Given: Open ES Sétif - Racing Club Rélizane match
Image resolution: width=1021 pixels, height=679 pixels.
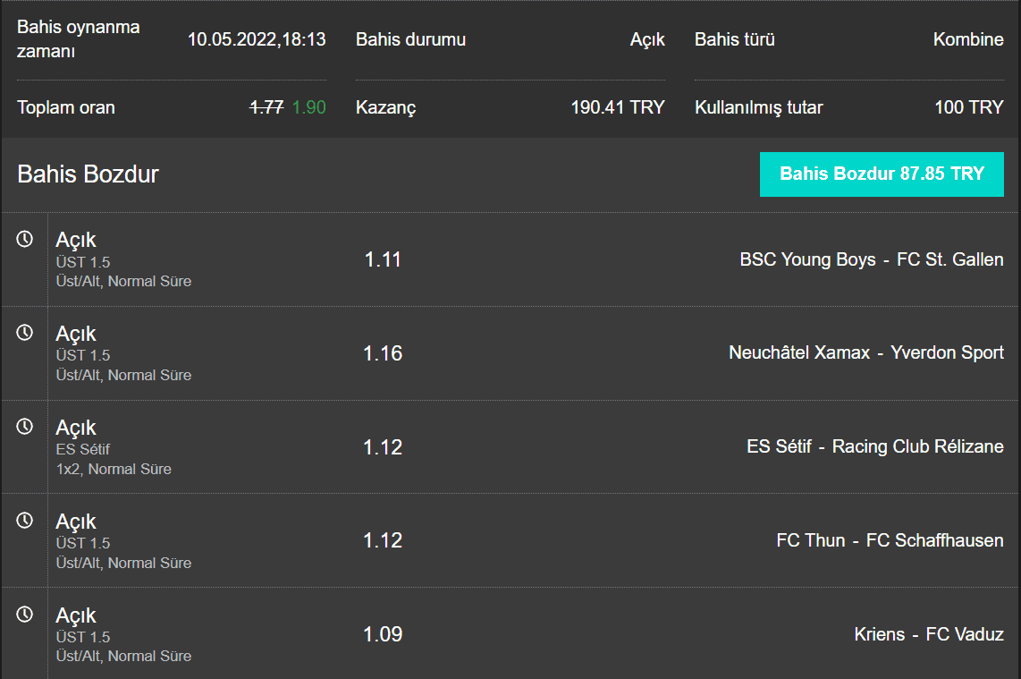Looking at the screenshot, I should coord(875,446).
